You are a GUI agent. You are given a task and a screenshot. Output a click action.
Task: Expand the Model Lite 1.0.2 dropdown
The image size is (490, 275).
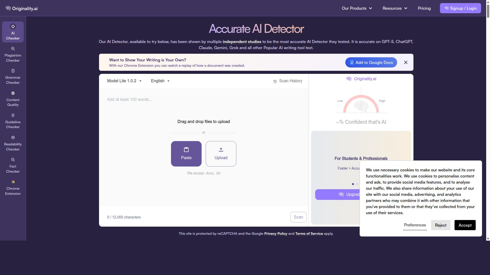pyautogui.click(x=124, y=81)
